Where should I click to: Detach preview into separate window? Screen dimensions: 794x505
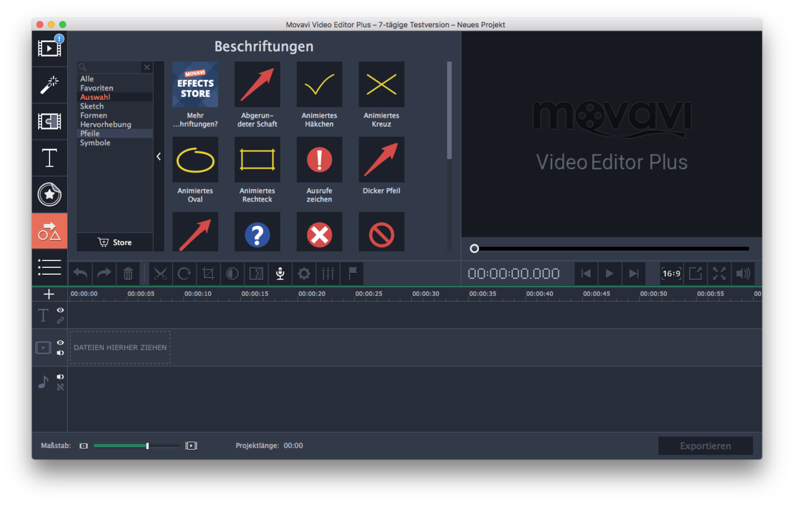pyautogui.click(x=695, y=274)
